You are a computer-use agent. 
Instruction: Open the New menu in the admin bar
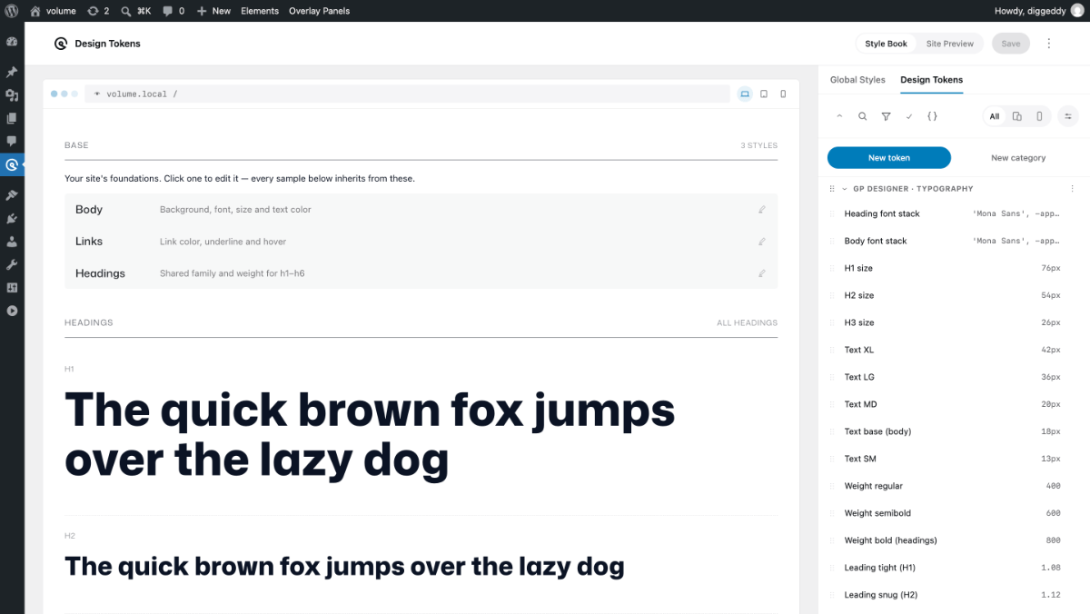pos(214,11)
